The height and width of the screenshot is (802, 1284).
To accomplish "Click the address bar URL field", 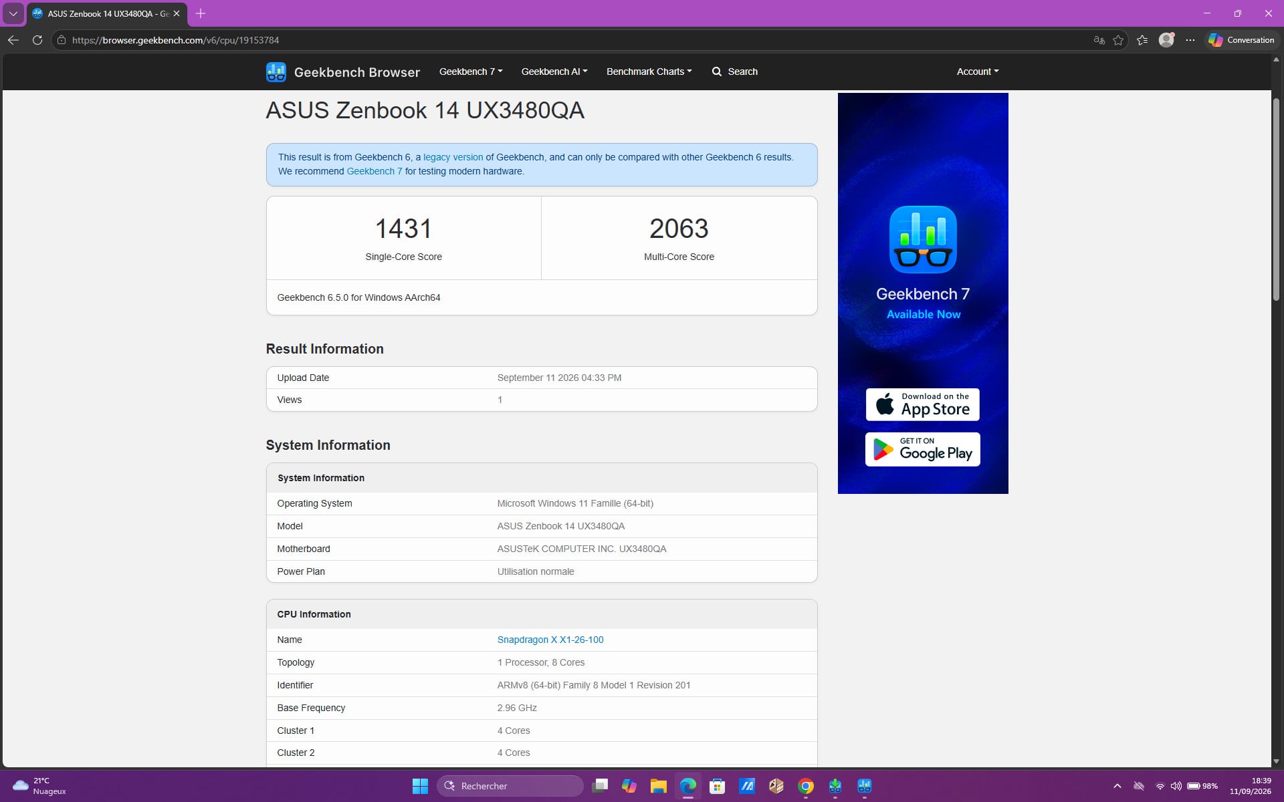I will [x=575, y=40].
